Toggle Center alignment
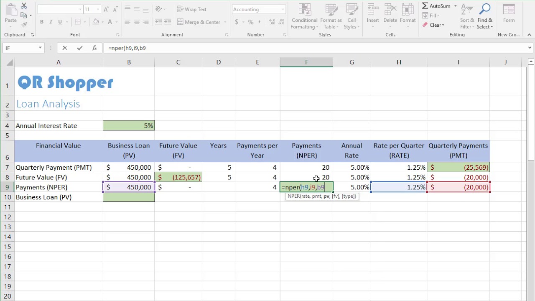The image size is (535, 301). click(136, 22)
